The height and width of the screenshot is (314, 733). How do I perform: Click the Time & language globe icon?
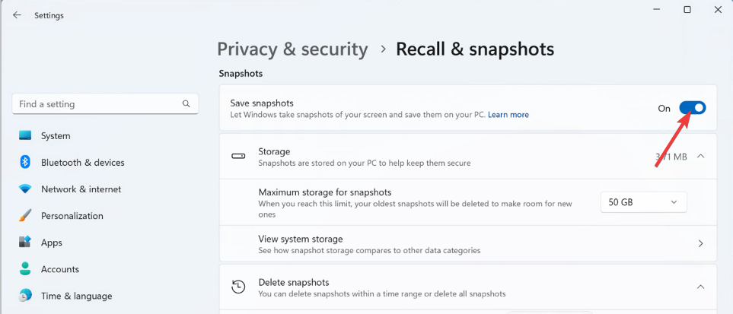[x=25, y=296]
